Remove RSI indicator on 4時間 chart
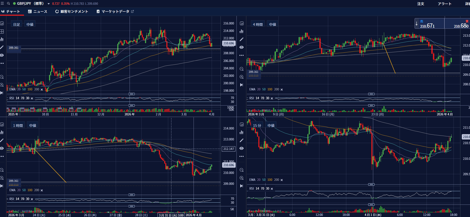The height and width of the screenshot is (217, 470). tap(272, 98)
